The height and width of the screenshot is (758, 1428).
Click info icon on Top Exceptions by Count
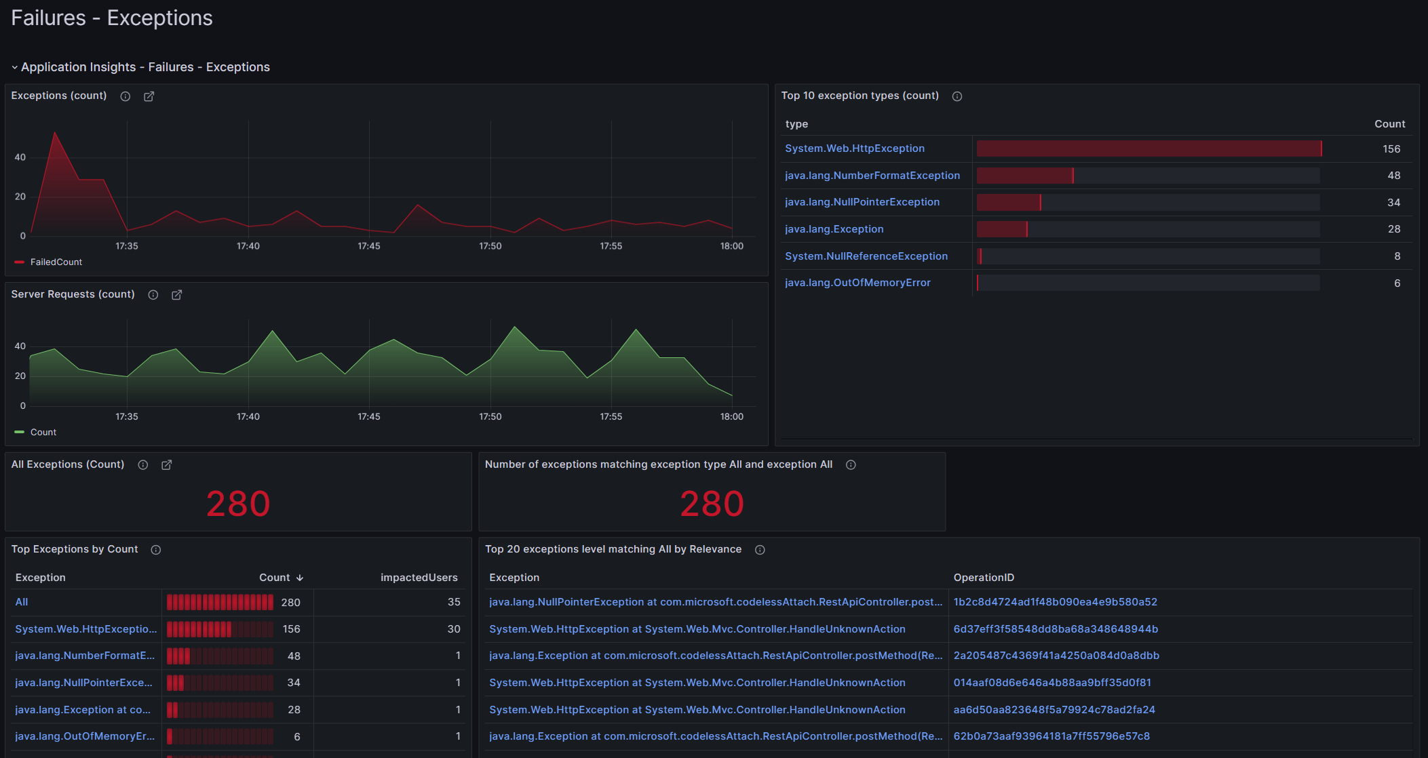pos(156,550)
